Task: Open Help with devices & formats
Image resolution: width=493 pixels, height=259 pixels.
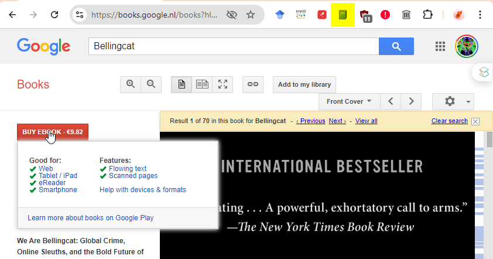Action: point(143,190)
